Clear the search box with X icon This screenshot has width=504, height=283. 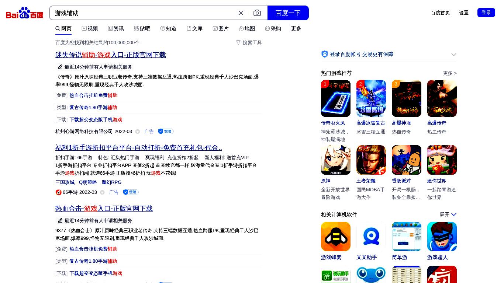[x=241, y=13]
